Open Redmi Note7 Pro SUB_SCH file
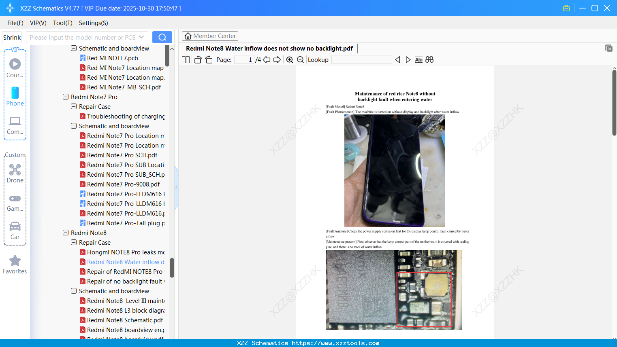 (x=122, y=175)
